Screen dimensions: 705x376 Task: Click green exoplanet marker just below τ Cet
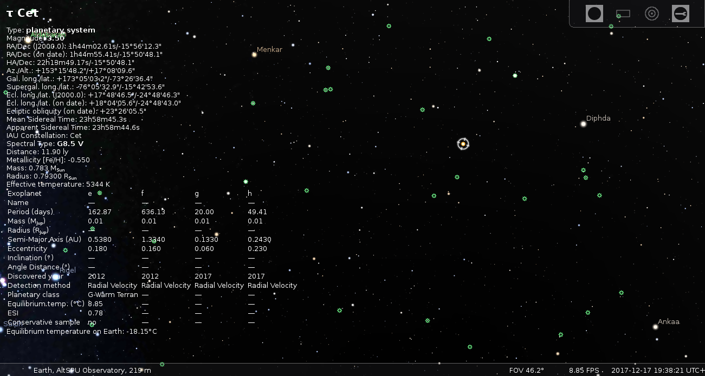[x=457, y=177]
